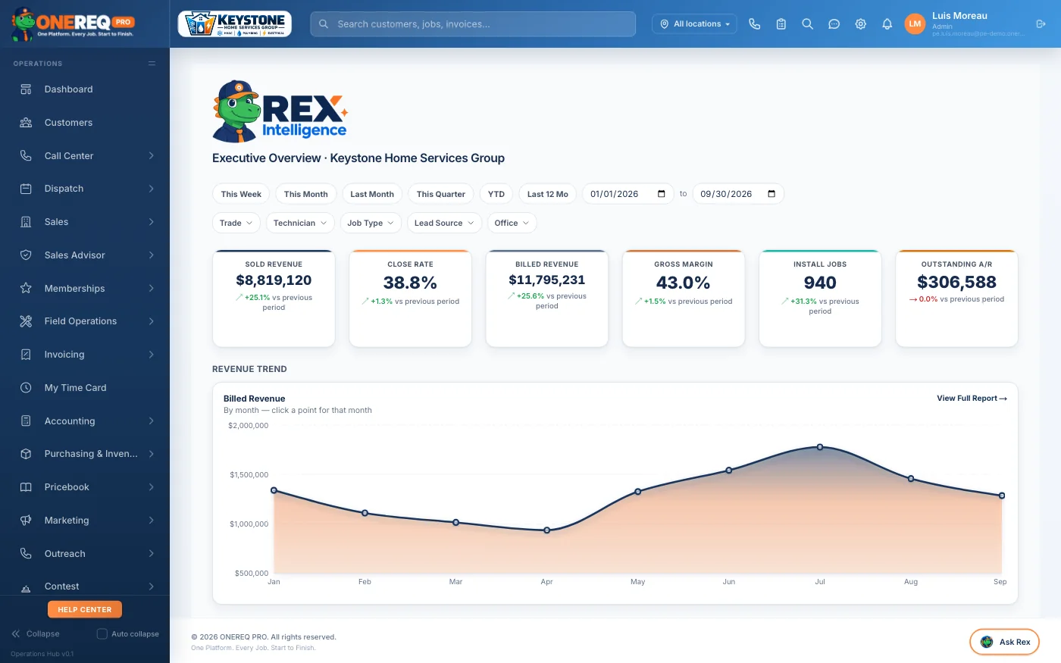Select the Last 12 Mo range tab
1061x663 pixels.
pos(548,194)
